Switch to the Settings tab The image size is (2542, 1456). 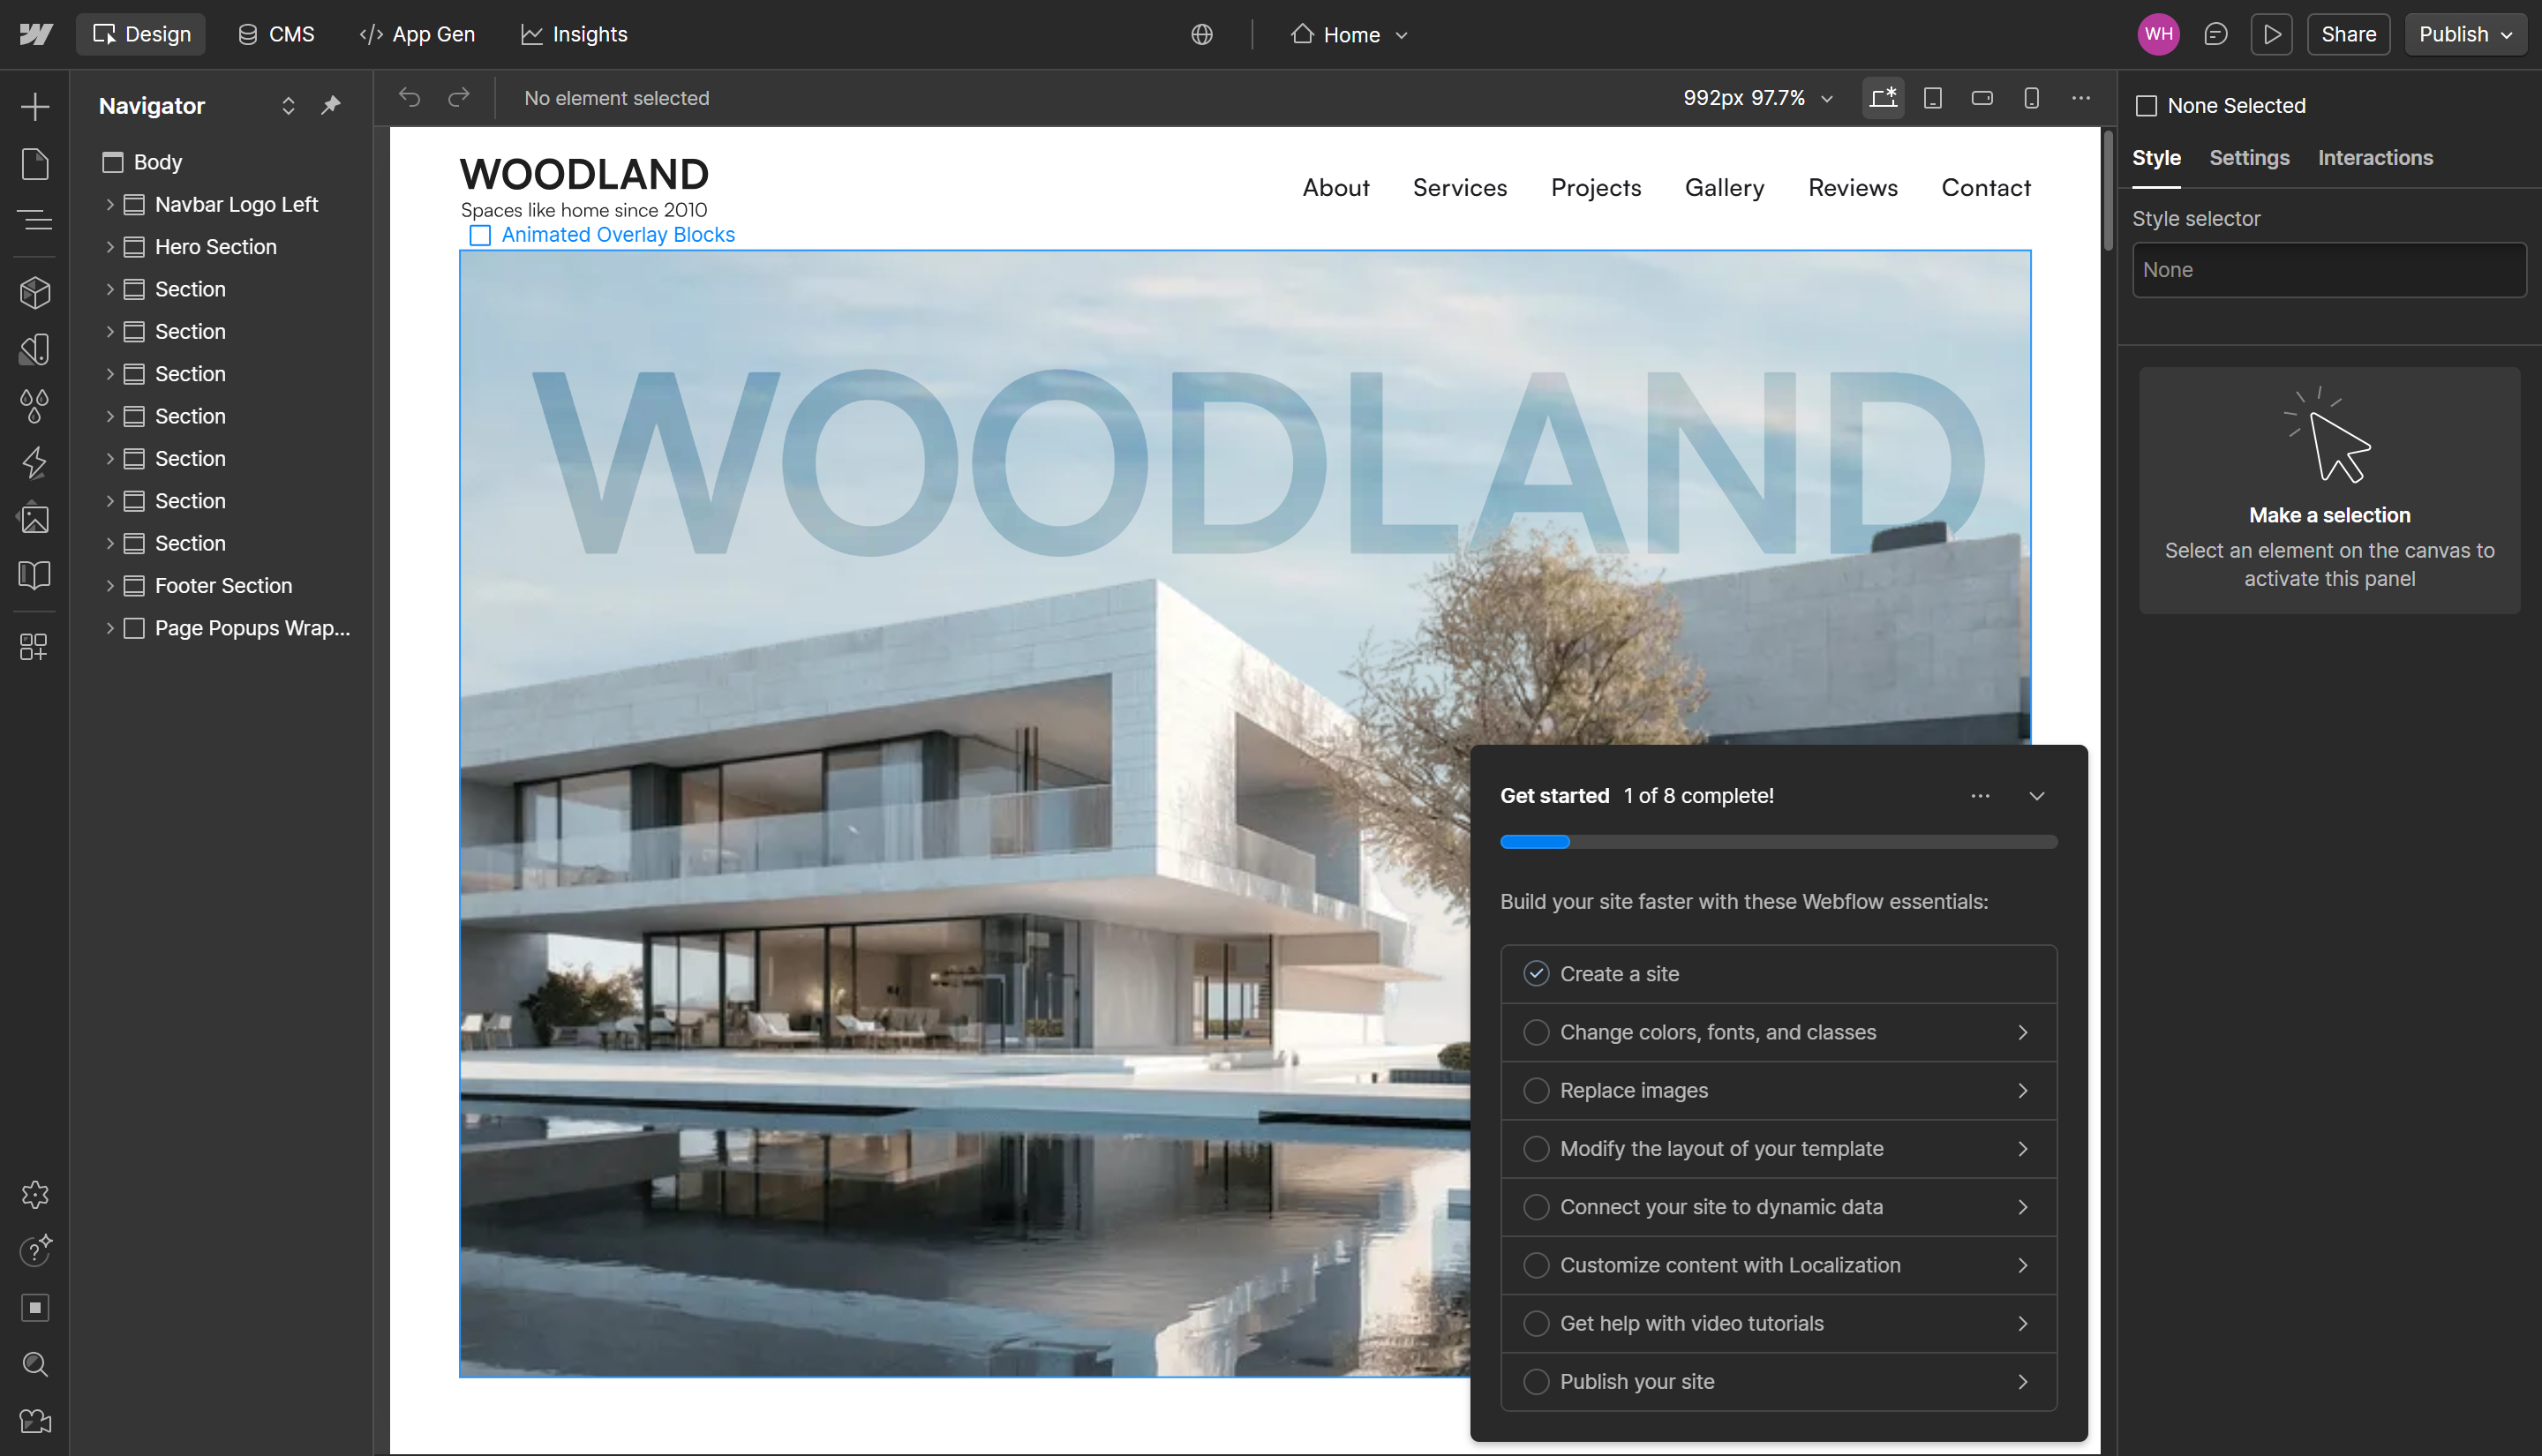(2248, 157)
